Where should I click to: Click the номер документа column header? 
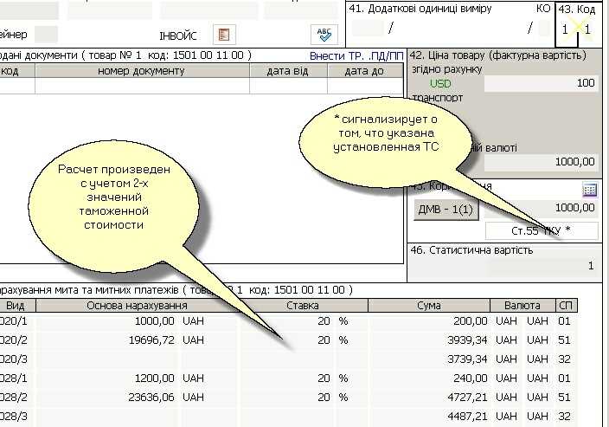tap(142, 71)
